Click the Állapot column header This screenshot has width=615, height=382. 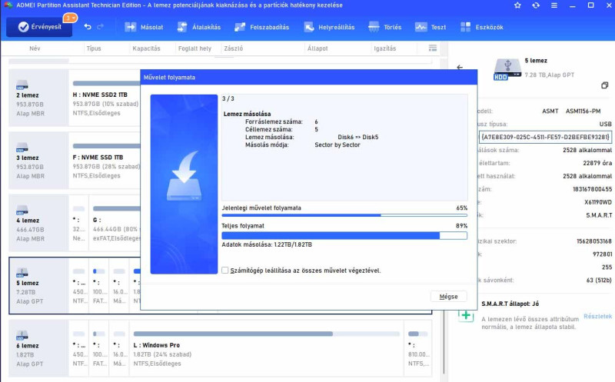coord(317,48)
